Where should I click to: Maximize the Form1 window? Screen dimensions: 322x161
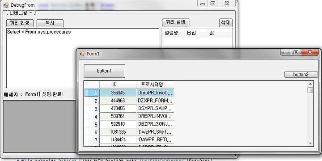point(296,53)
